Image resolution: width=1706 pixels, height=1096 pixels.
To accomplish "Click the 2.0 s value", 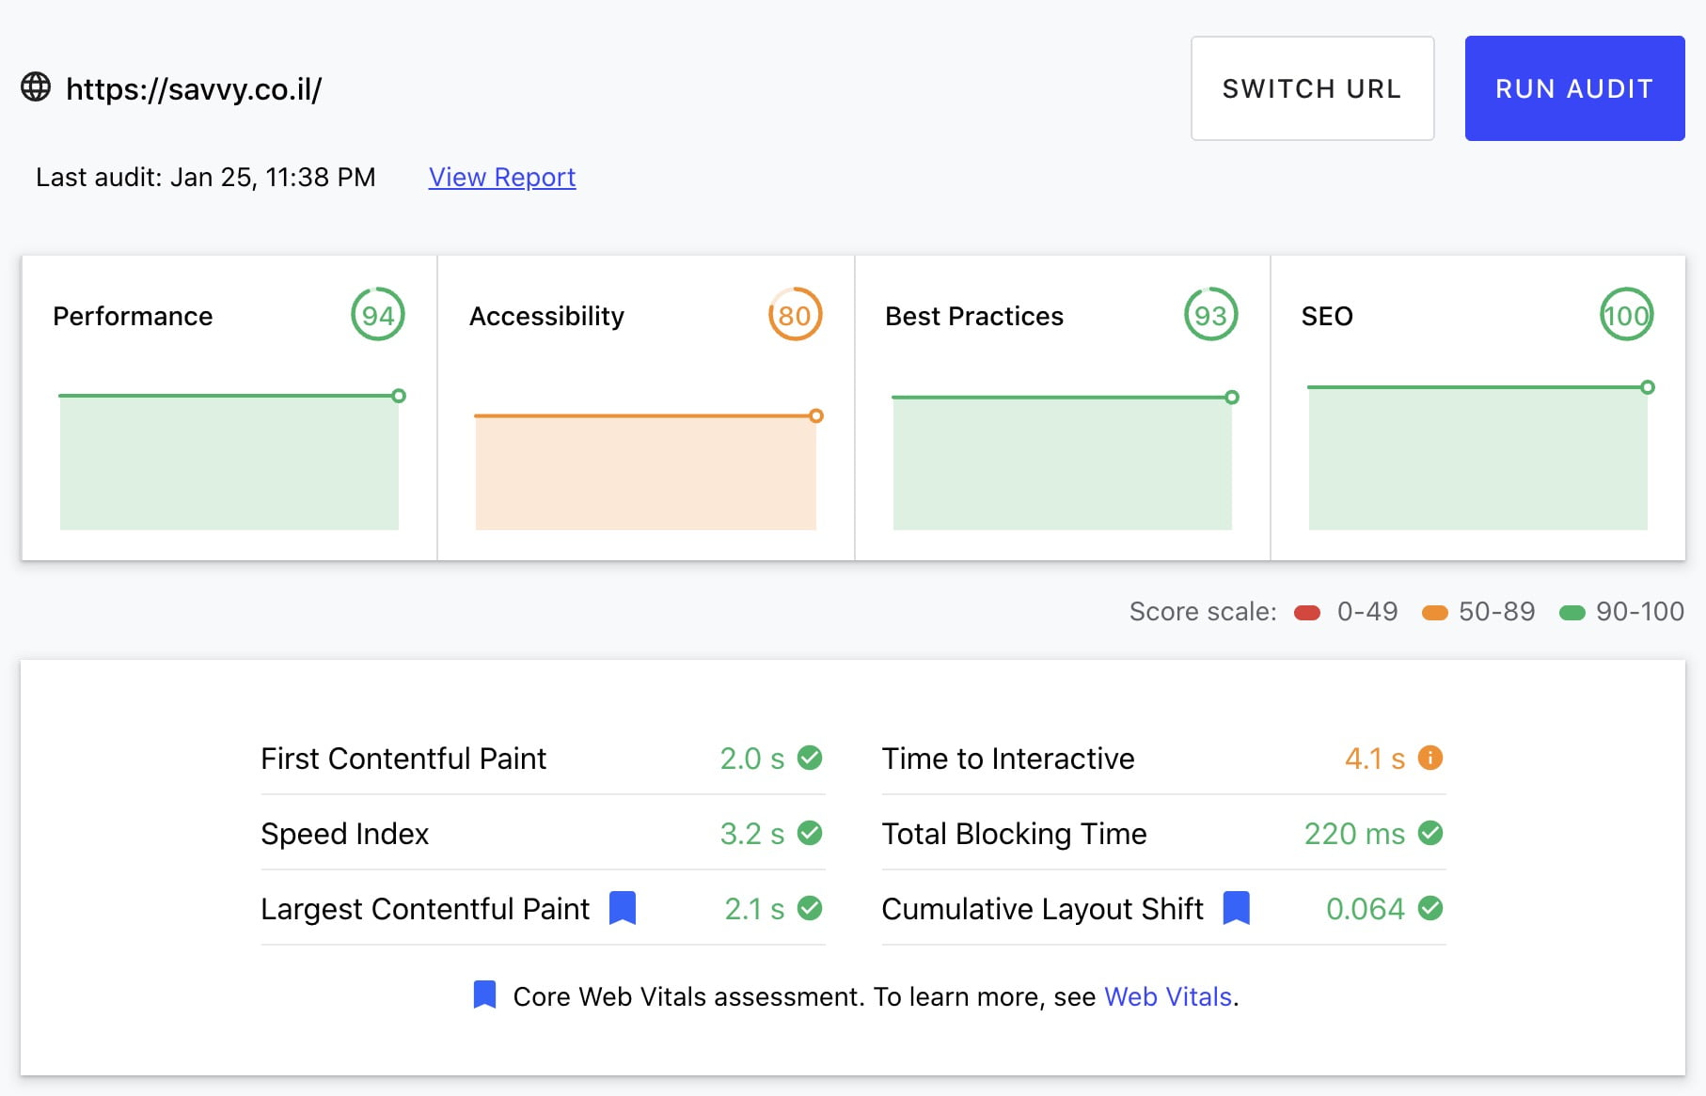I will point(752,759).
